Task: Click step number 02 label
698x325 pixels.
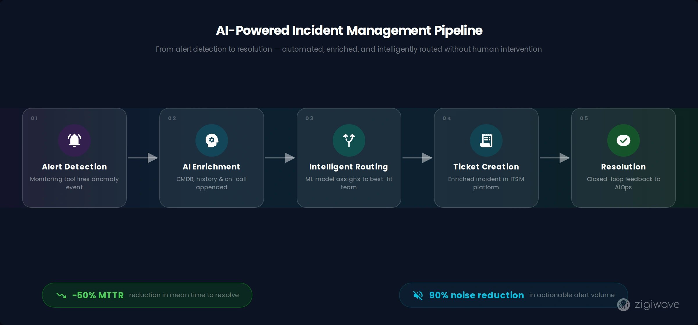Action: [172, 118]
